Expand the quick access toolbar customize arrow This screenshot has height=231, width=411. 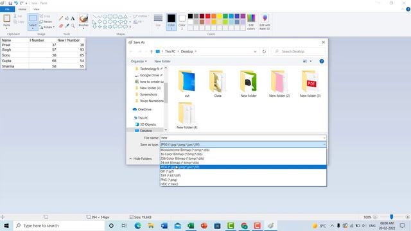coord(26,3)
